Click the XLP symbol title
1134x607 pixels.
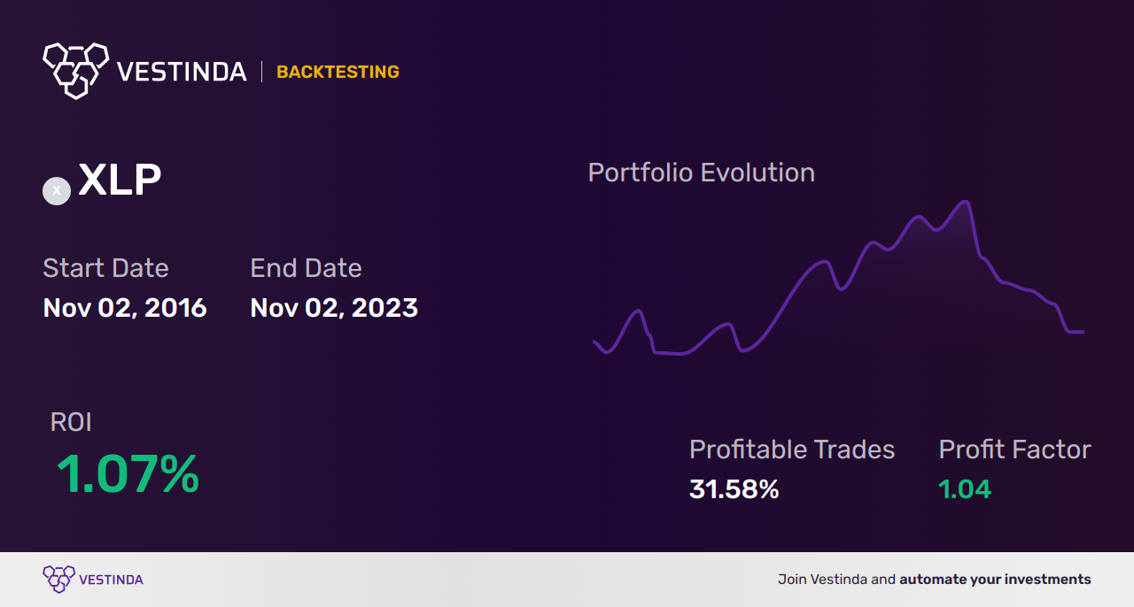120,181
